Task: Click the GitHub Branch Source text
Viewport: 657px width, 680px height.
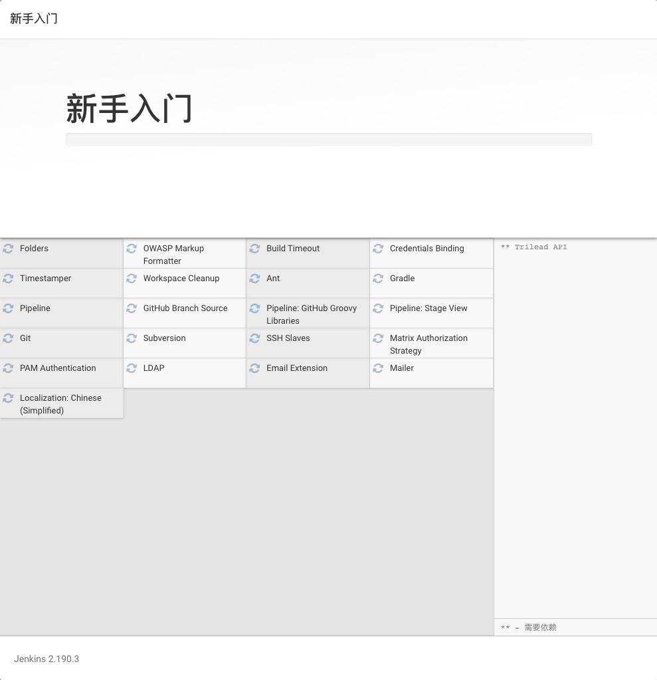Action: tap(185, 308)
